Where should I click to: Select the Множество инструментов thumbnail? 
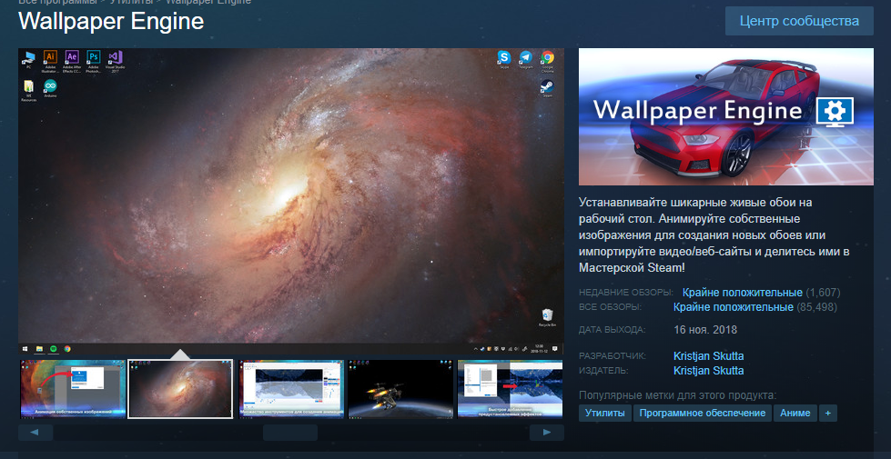click(x=291, y=389)
